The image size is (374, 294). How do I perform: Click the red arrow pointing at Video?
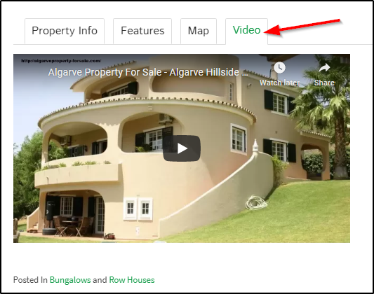302,27
